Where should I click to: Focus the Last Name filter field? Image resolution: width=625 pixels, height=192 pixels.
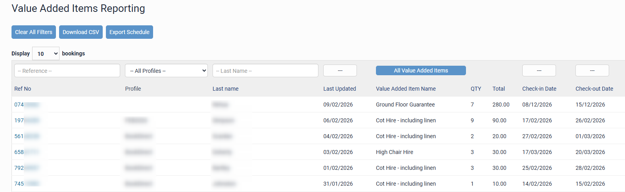[265, 71]
